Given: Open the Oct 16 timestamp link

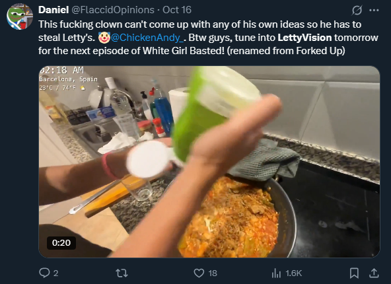Looking at the screenshot, I should click(x=177, y=10).
